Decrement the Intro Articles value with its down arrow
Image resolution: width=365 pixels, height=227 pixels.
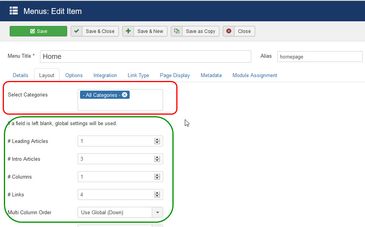tap(157, 160)
